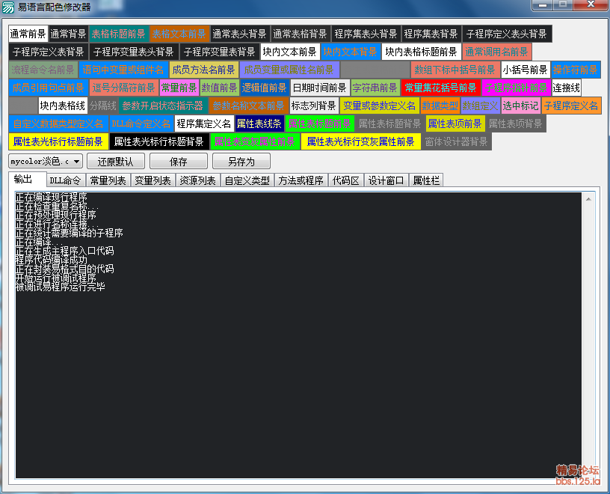Switch to the 方法或程序 tab
Image resolution: width=610 pixels, height=494 pixels.
[301, 180]
